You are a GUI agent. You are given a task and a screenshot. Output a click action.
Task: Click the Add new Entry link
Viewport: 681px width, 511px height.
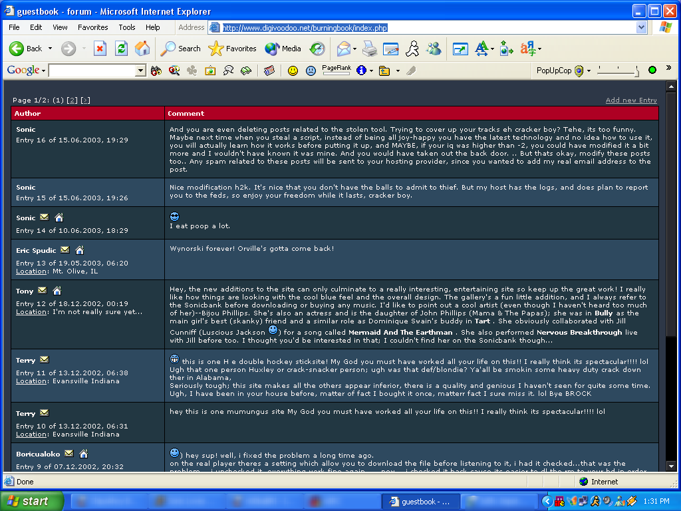(630, 100)
